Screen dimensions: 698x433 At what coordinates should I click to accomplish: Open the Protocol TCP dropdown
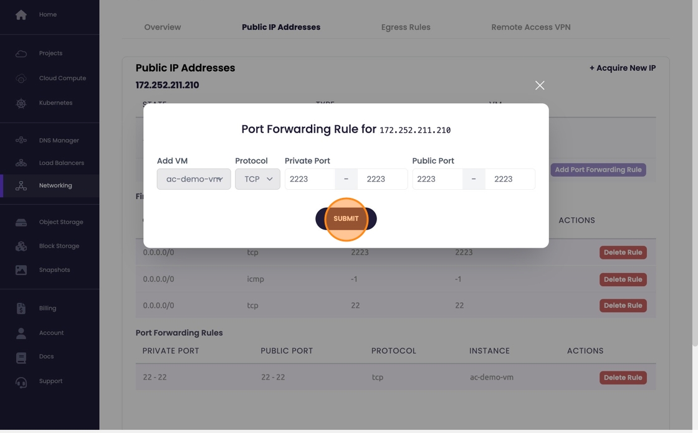click(x=257, y=179)
